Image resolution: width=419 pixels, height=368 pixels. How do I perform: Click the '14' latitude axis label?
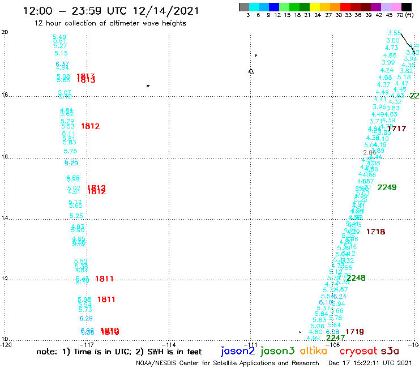click(x=5, y=218)
